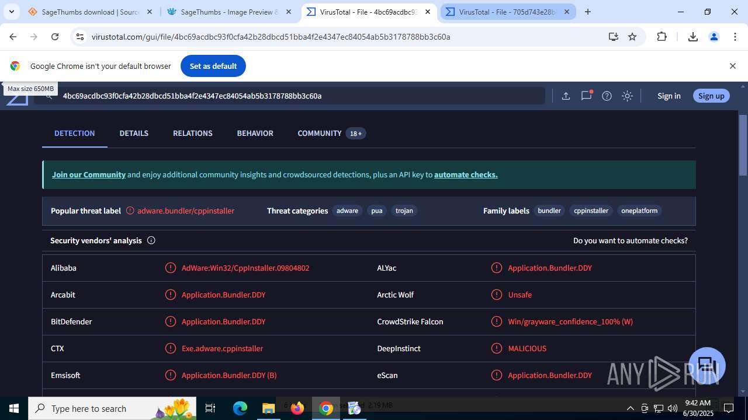Click the eScan vendor name
Image resolution: width=748 pixels, height=420 pixels.
click(387, 375)
